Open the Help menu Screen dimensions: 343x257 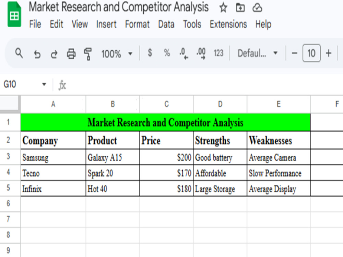point(263,24)
